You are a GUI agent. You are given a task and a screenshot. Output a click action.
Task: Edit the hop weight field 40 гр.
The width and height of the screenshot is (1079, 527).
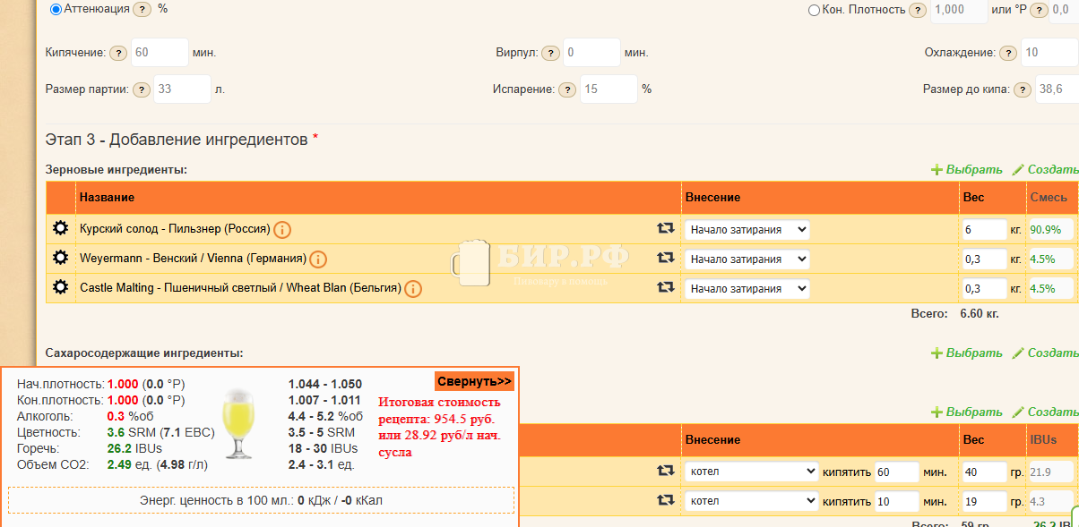click(x=983, y=472)
